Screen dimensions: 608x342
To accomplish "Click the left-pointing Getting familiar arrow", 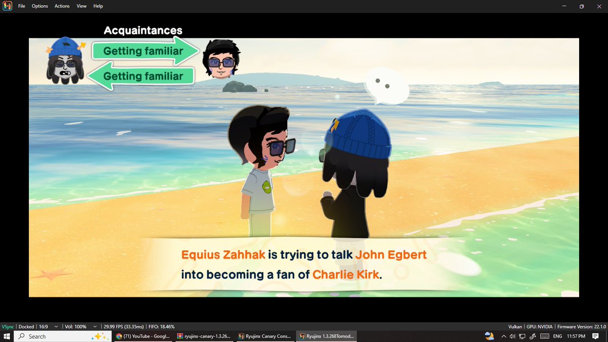I will tap(141, 76).
